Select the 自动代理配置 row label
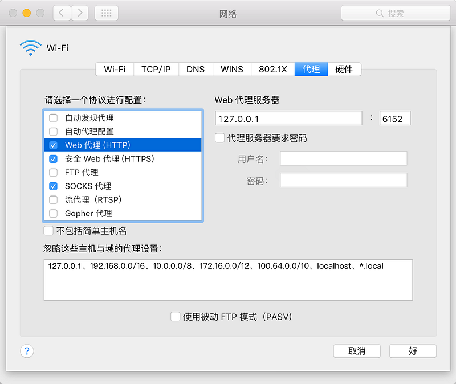Image resolution: width=456 pixels, height=384 pixels. [89, 132]
